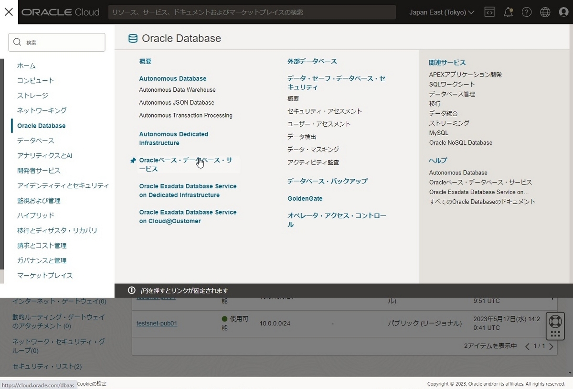Open the Cookieの設定 link

point(90,384)
